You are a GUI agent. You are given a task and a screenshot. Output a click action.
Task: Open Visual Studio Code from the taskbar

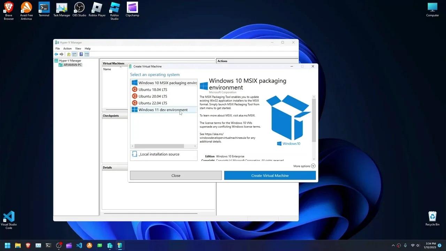click(79, 245)
